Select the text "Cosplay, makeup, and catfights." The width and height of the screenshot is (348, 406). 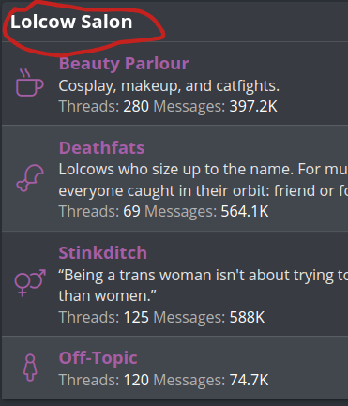(169, 85)
